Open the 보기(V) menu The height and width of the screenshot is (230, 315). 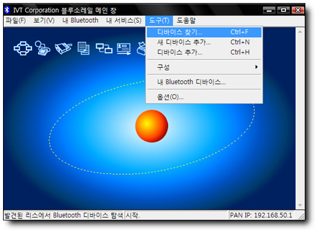44,20
